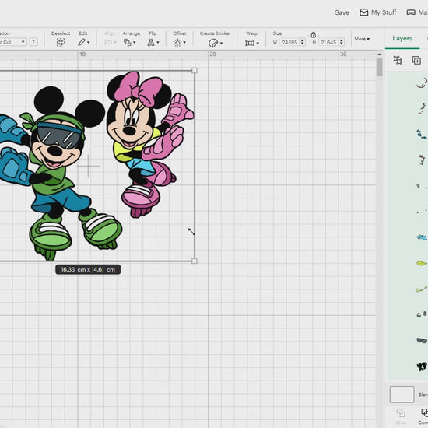Expand the Arrange dropdown arrow

135,43
